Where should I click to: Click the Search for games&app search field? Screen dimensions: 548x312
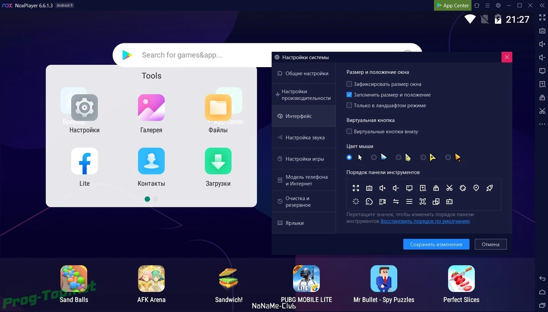267,55
